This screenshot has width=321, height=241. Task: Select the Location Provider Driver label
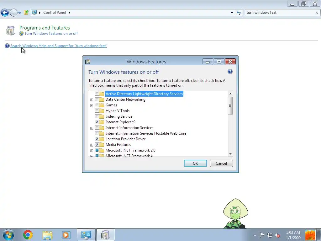point(125,139)
